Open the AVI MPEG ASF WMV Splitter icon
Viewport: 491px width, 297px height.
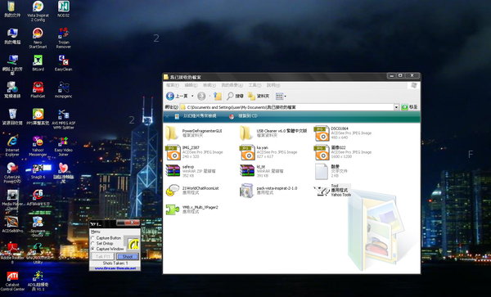tap(64, 119)
